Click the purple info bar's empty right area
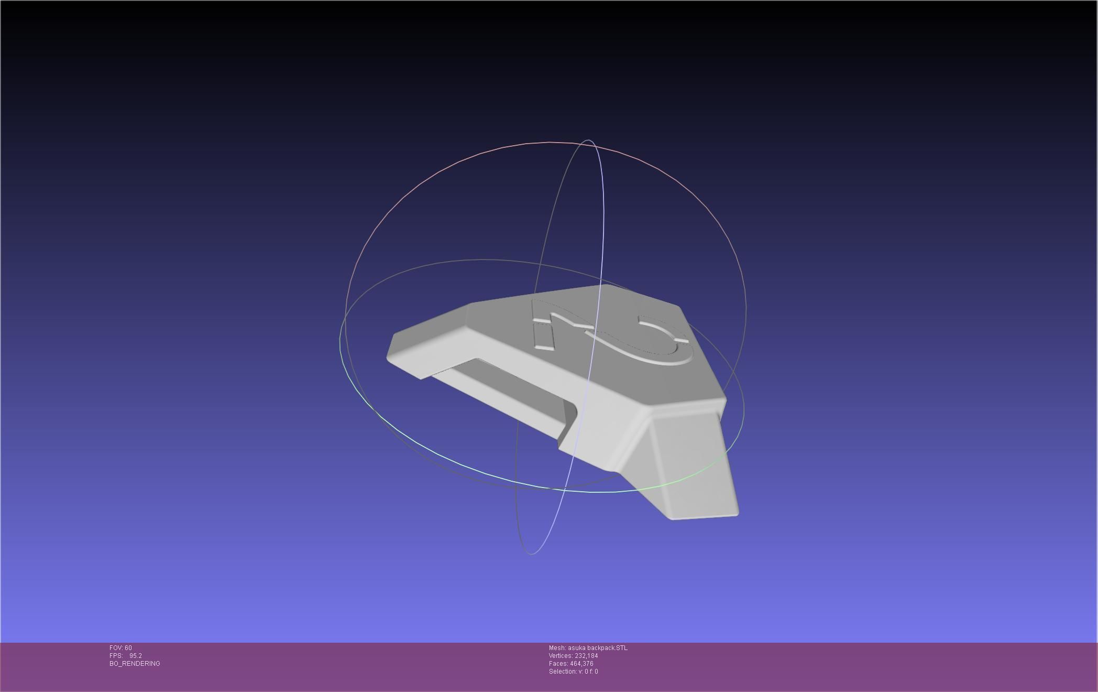Image resolution: width=1098 pixels, height=692 pixels. pos(891,666)
